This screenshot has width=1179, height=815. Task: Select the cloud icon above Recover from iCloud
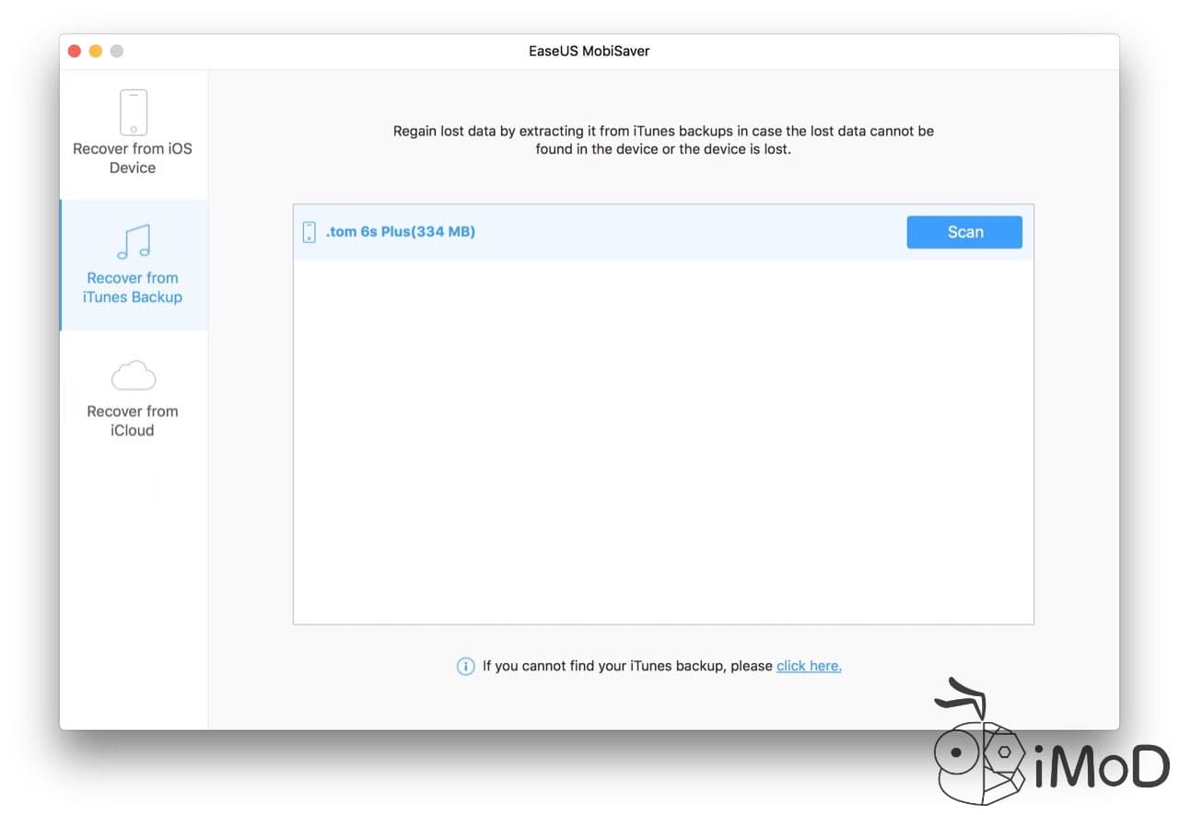tap(132, 374)
